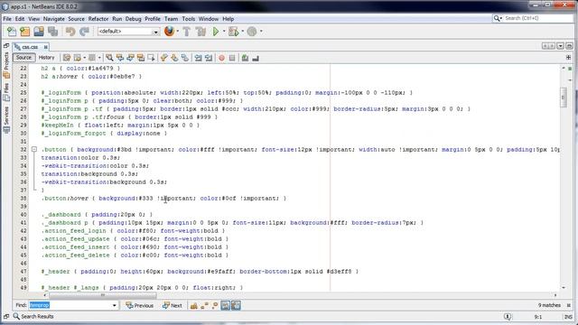Open Run Project dropdown arrow
The height and width of the screenshot is (325, 578).
point(223,32)
